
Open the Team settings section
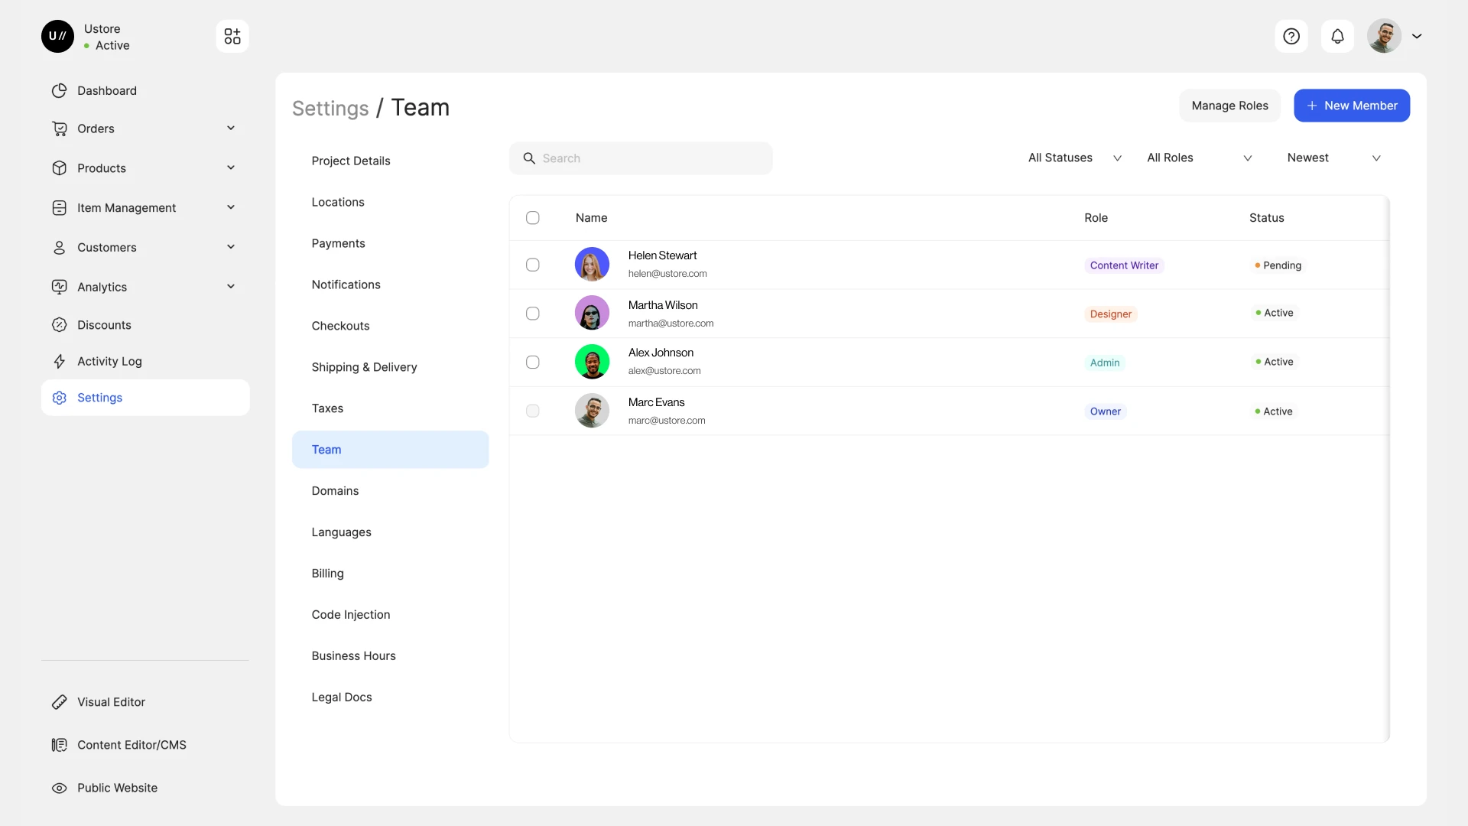[x=326, y=449]
